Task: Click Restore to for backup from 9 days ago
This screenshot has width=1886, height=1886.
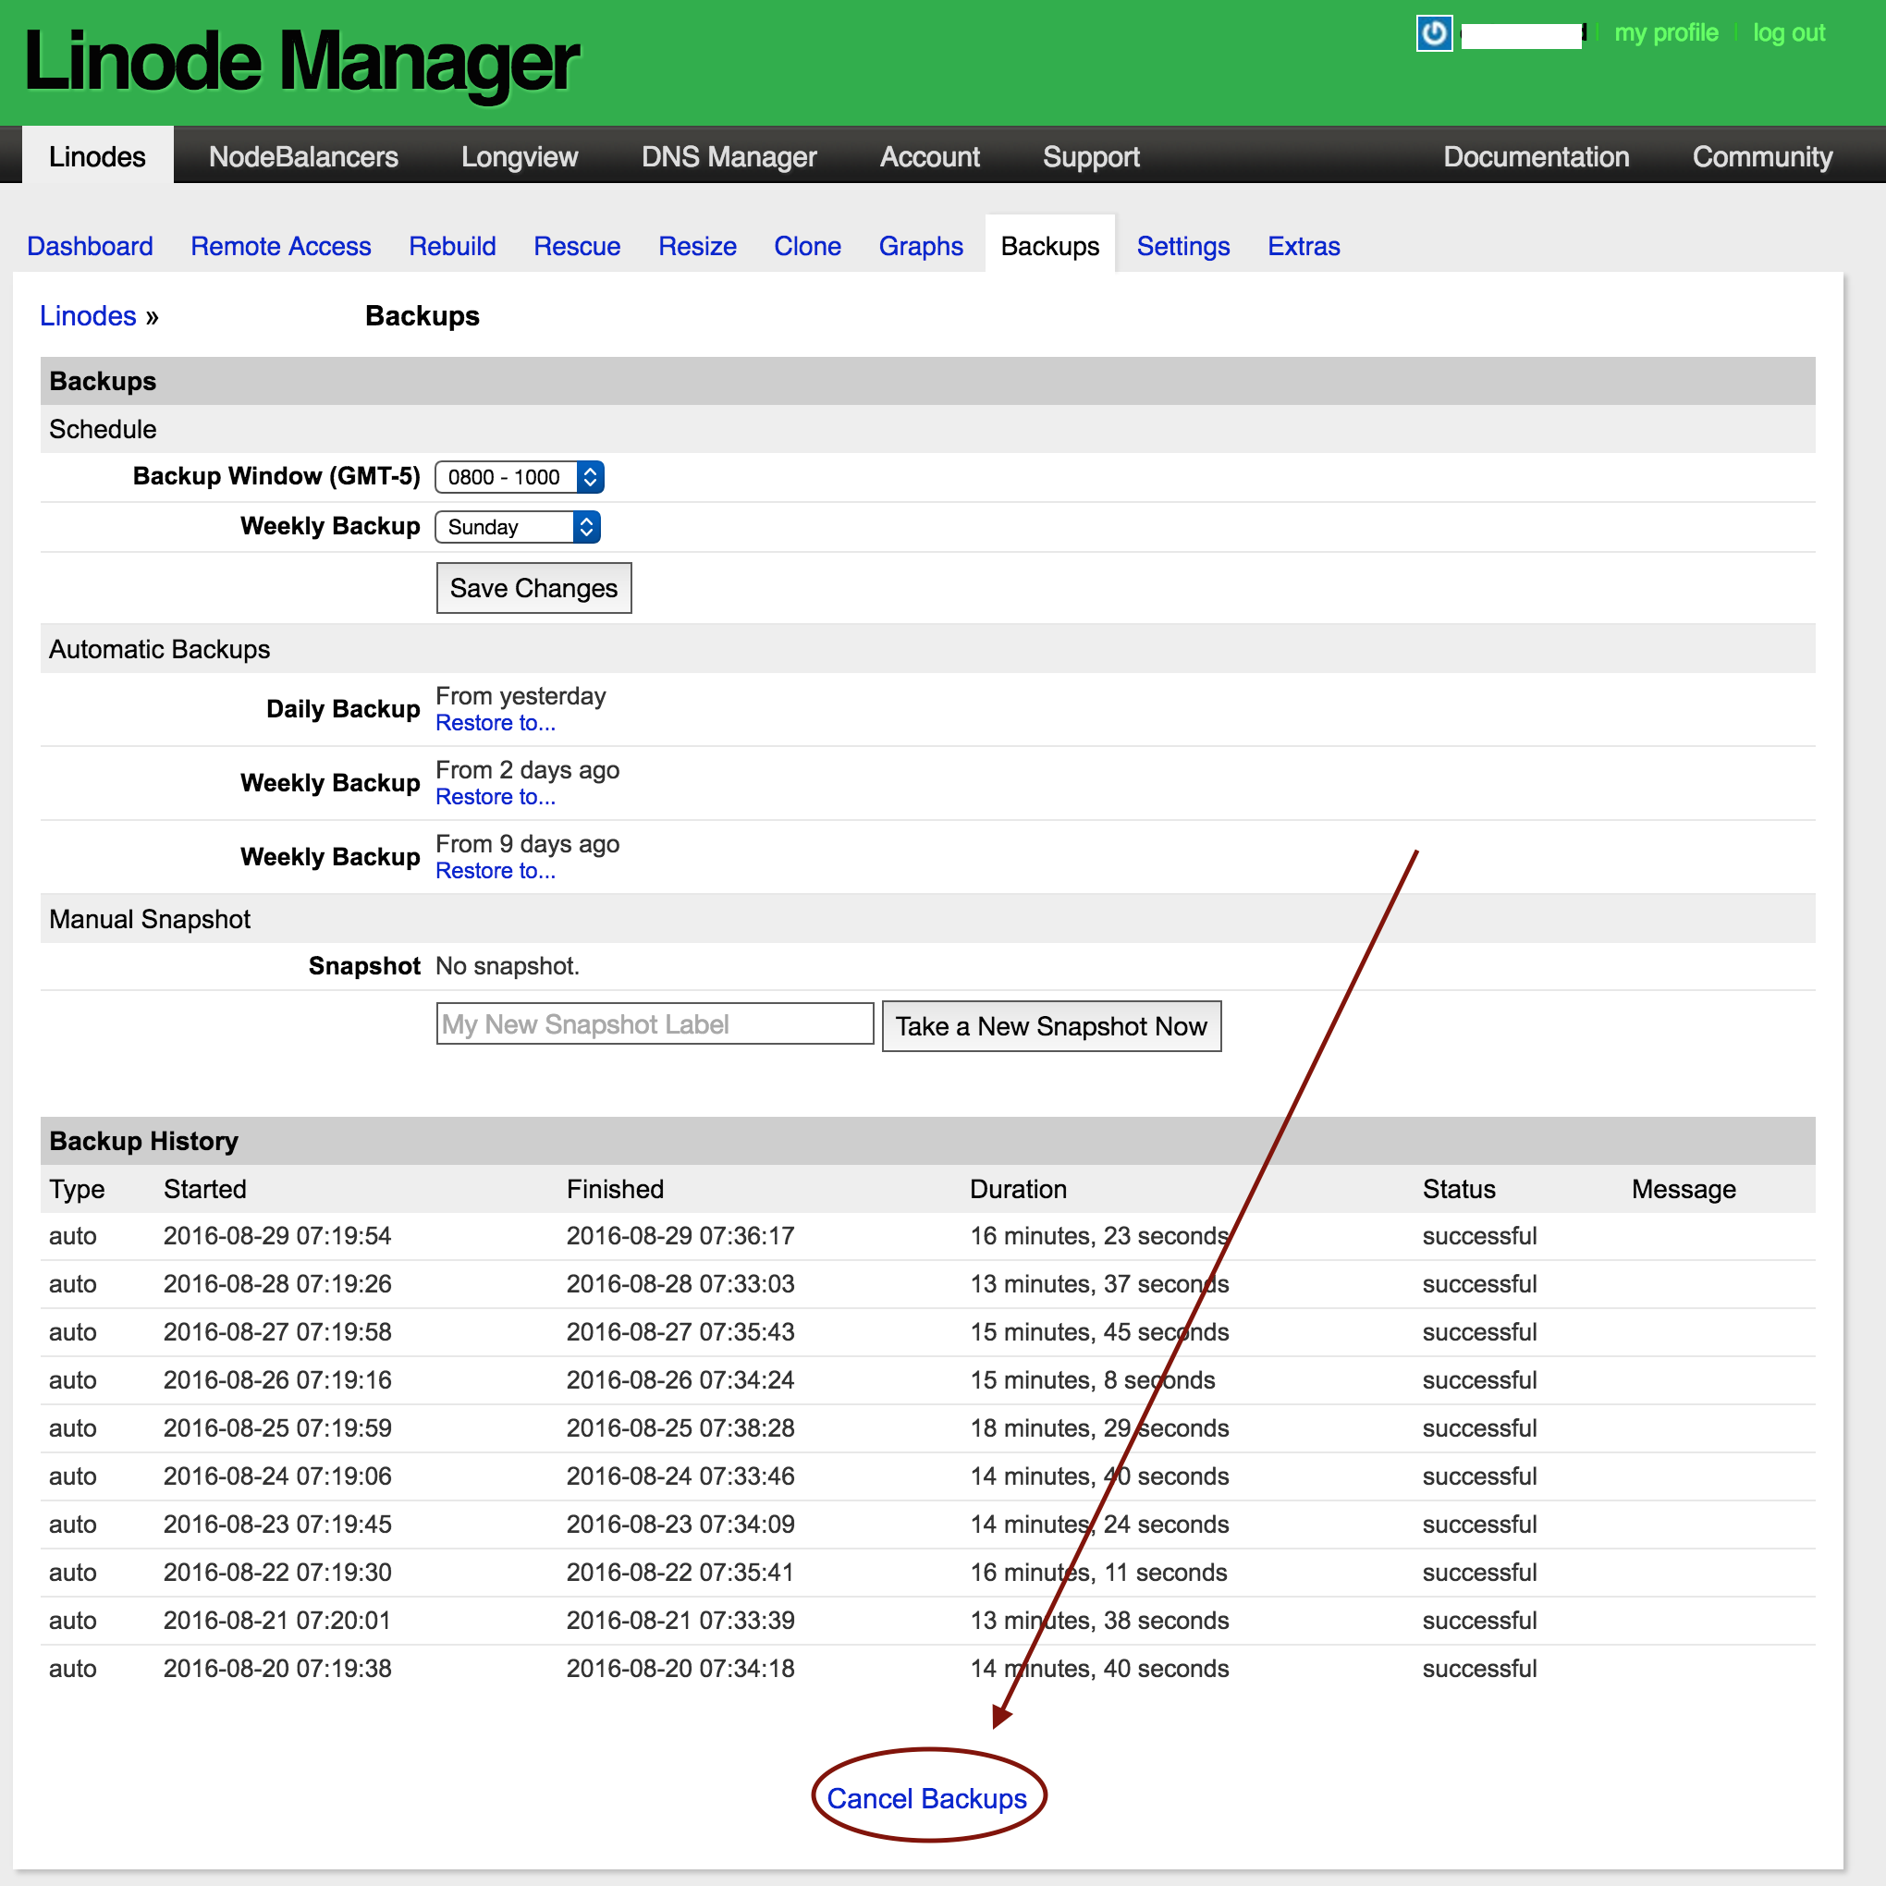Action: pos(495,871)
